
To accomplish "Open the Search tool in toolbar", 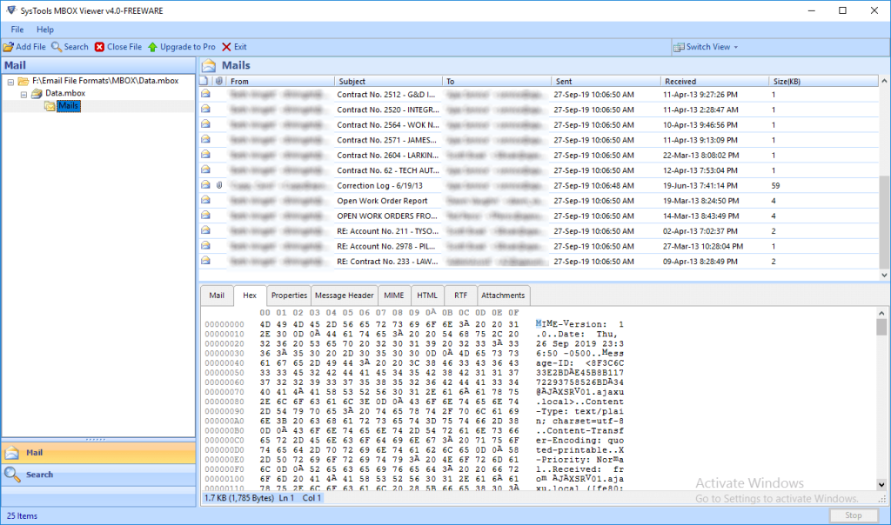I will pyautogui.click(x=70, y=47).
